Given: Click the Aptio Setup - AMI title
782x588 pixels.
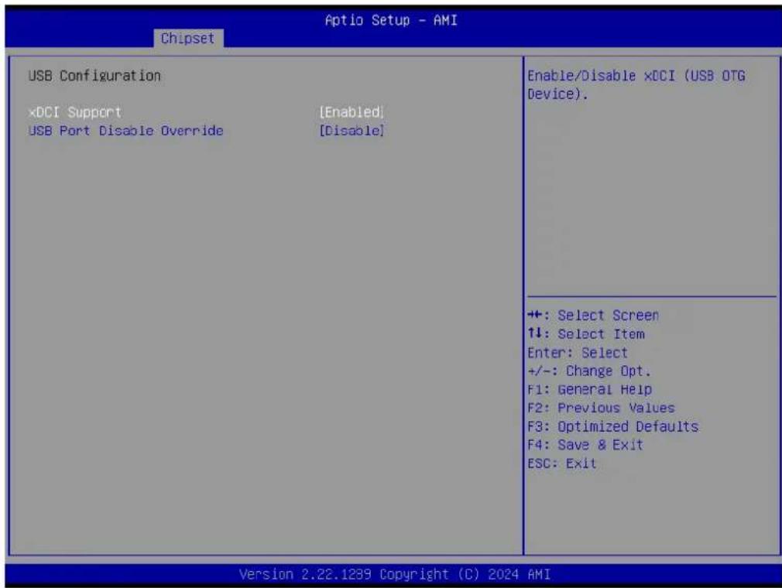Looking at the screenshot, I should tap(391, 20).
